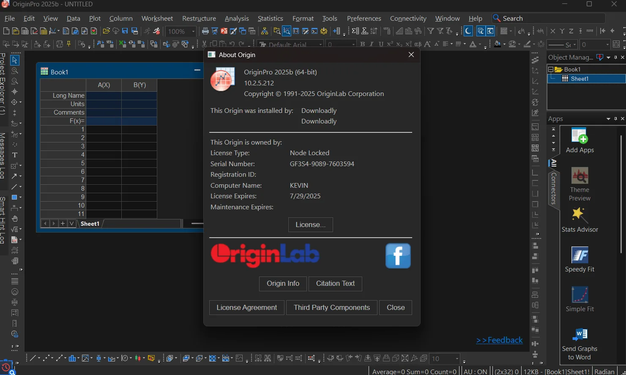This screenshot has height=375, width=626.
Task: Open the Theme Preview app
Action: 580,184
